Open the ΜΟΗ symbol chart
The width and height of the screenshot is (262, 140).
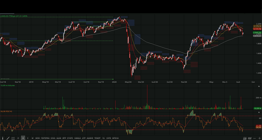click(x=38, y=138)
